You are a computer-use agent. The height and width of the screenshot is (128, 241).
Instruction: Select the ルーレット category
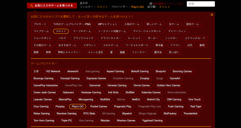click(134, 38)
